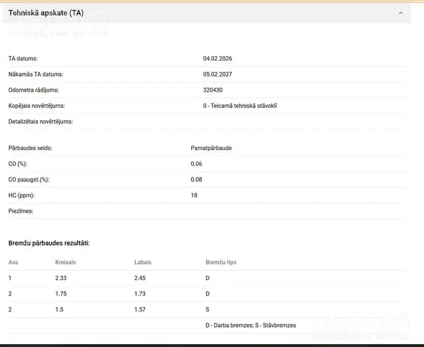The width and height of the screenshot is (424, 347).
Task: Click the Tehniskā apskate (TA) header title
Action: pyautogui.click(x=46, y=13)
